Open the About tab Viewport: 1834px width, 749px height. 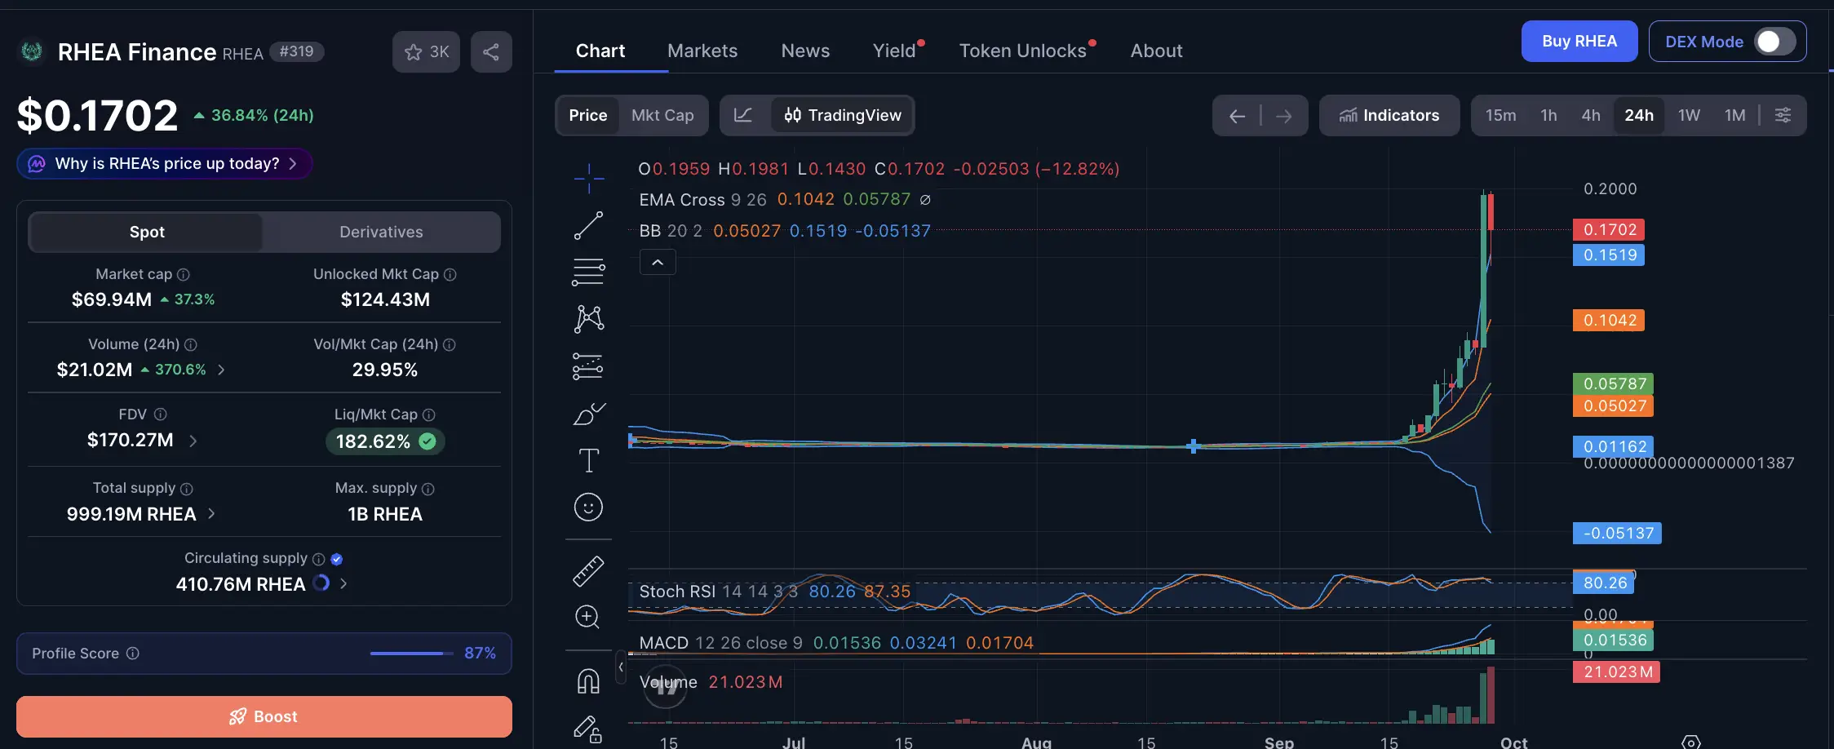[x=1156, y=51]
